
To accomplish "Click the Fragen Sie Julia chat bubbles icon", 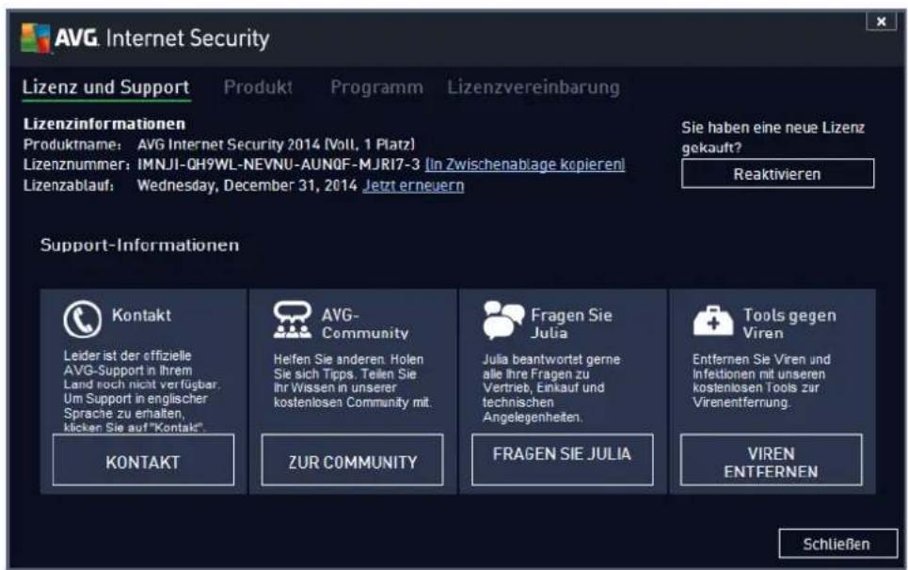I will (x=502, y=320).
